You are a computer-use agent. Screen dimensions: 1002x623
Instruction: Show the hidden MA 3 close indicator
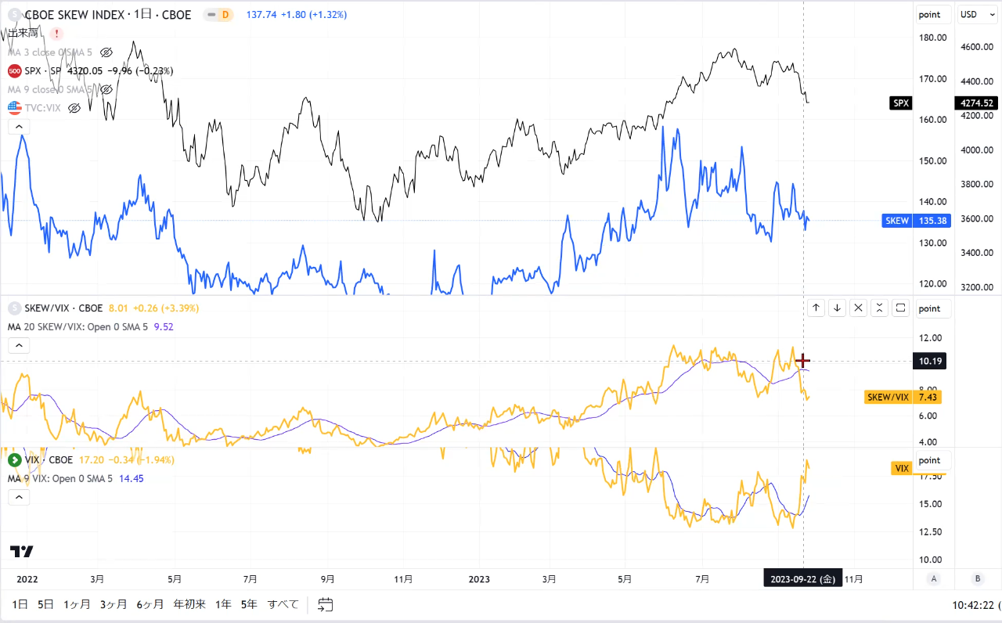coord(106,52)
